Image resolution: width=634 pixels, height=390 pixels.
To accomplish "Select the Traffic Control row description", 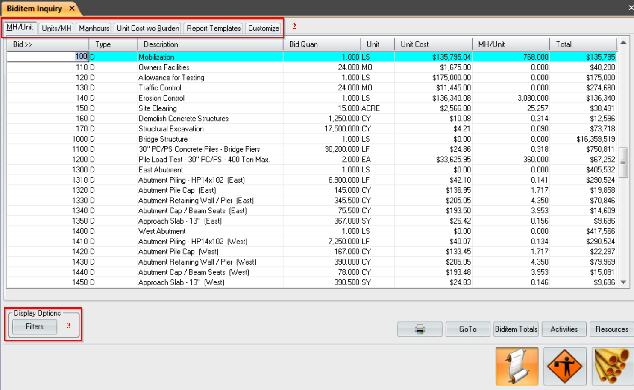I will click(x=160, y=88).
